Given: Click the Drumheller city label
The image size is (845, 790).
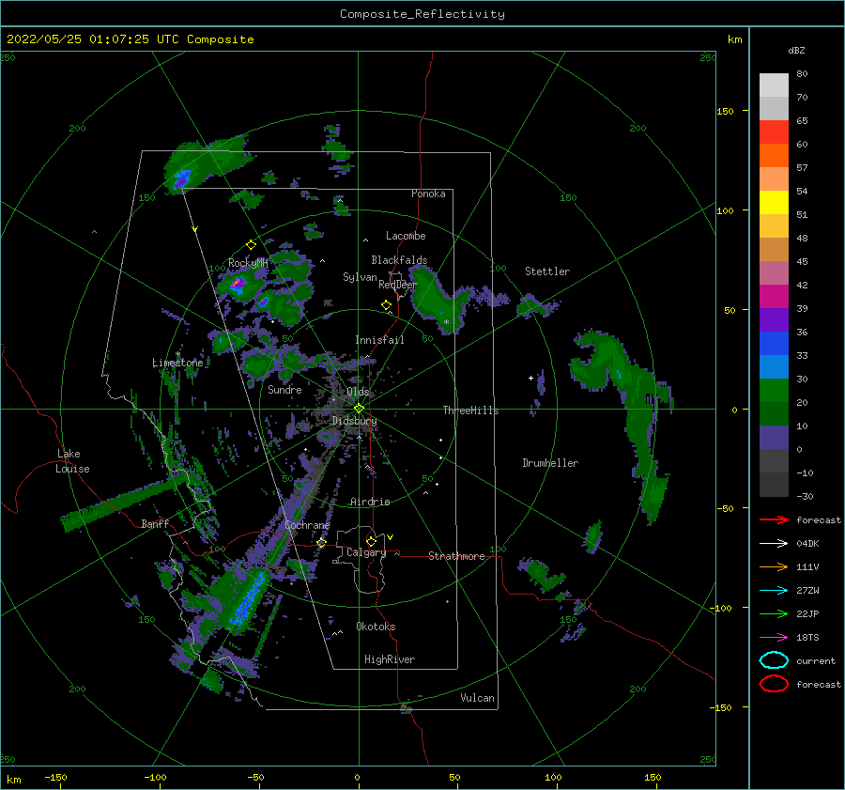Looking at the screenshot, I should (550, 463).
